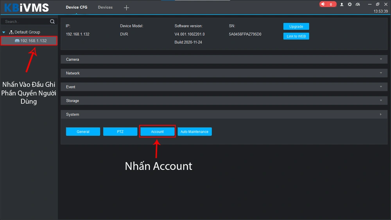Expand the Event section
Viewport: 391px width, 220px height.
pyautogui.click(x=224, y=87)
